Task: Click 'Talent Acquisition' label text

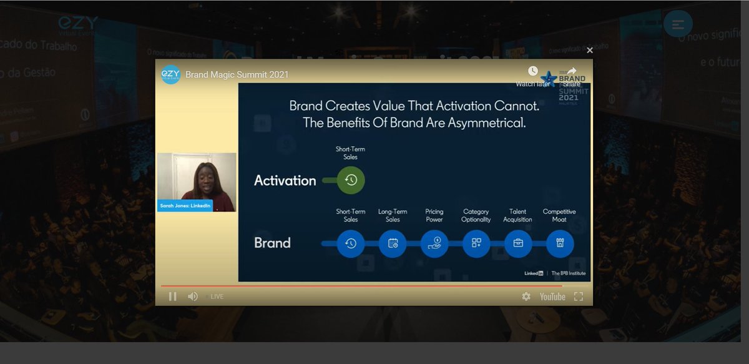Action: point(517,215)
